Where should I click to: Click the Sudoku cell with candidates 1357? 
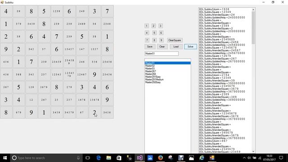[x=94, y=49]
